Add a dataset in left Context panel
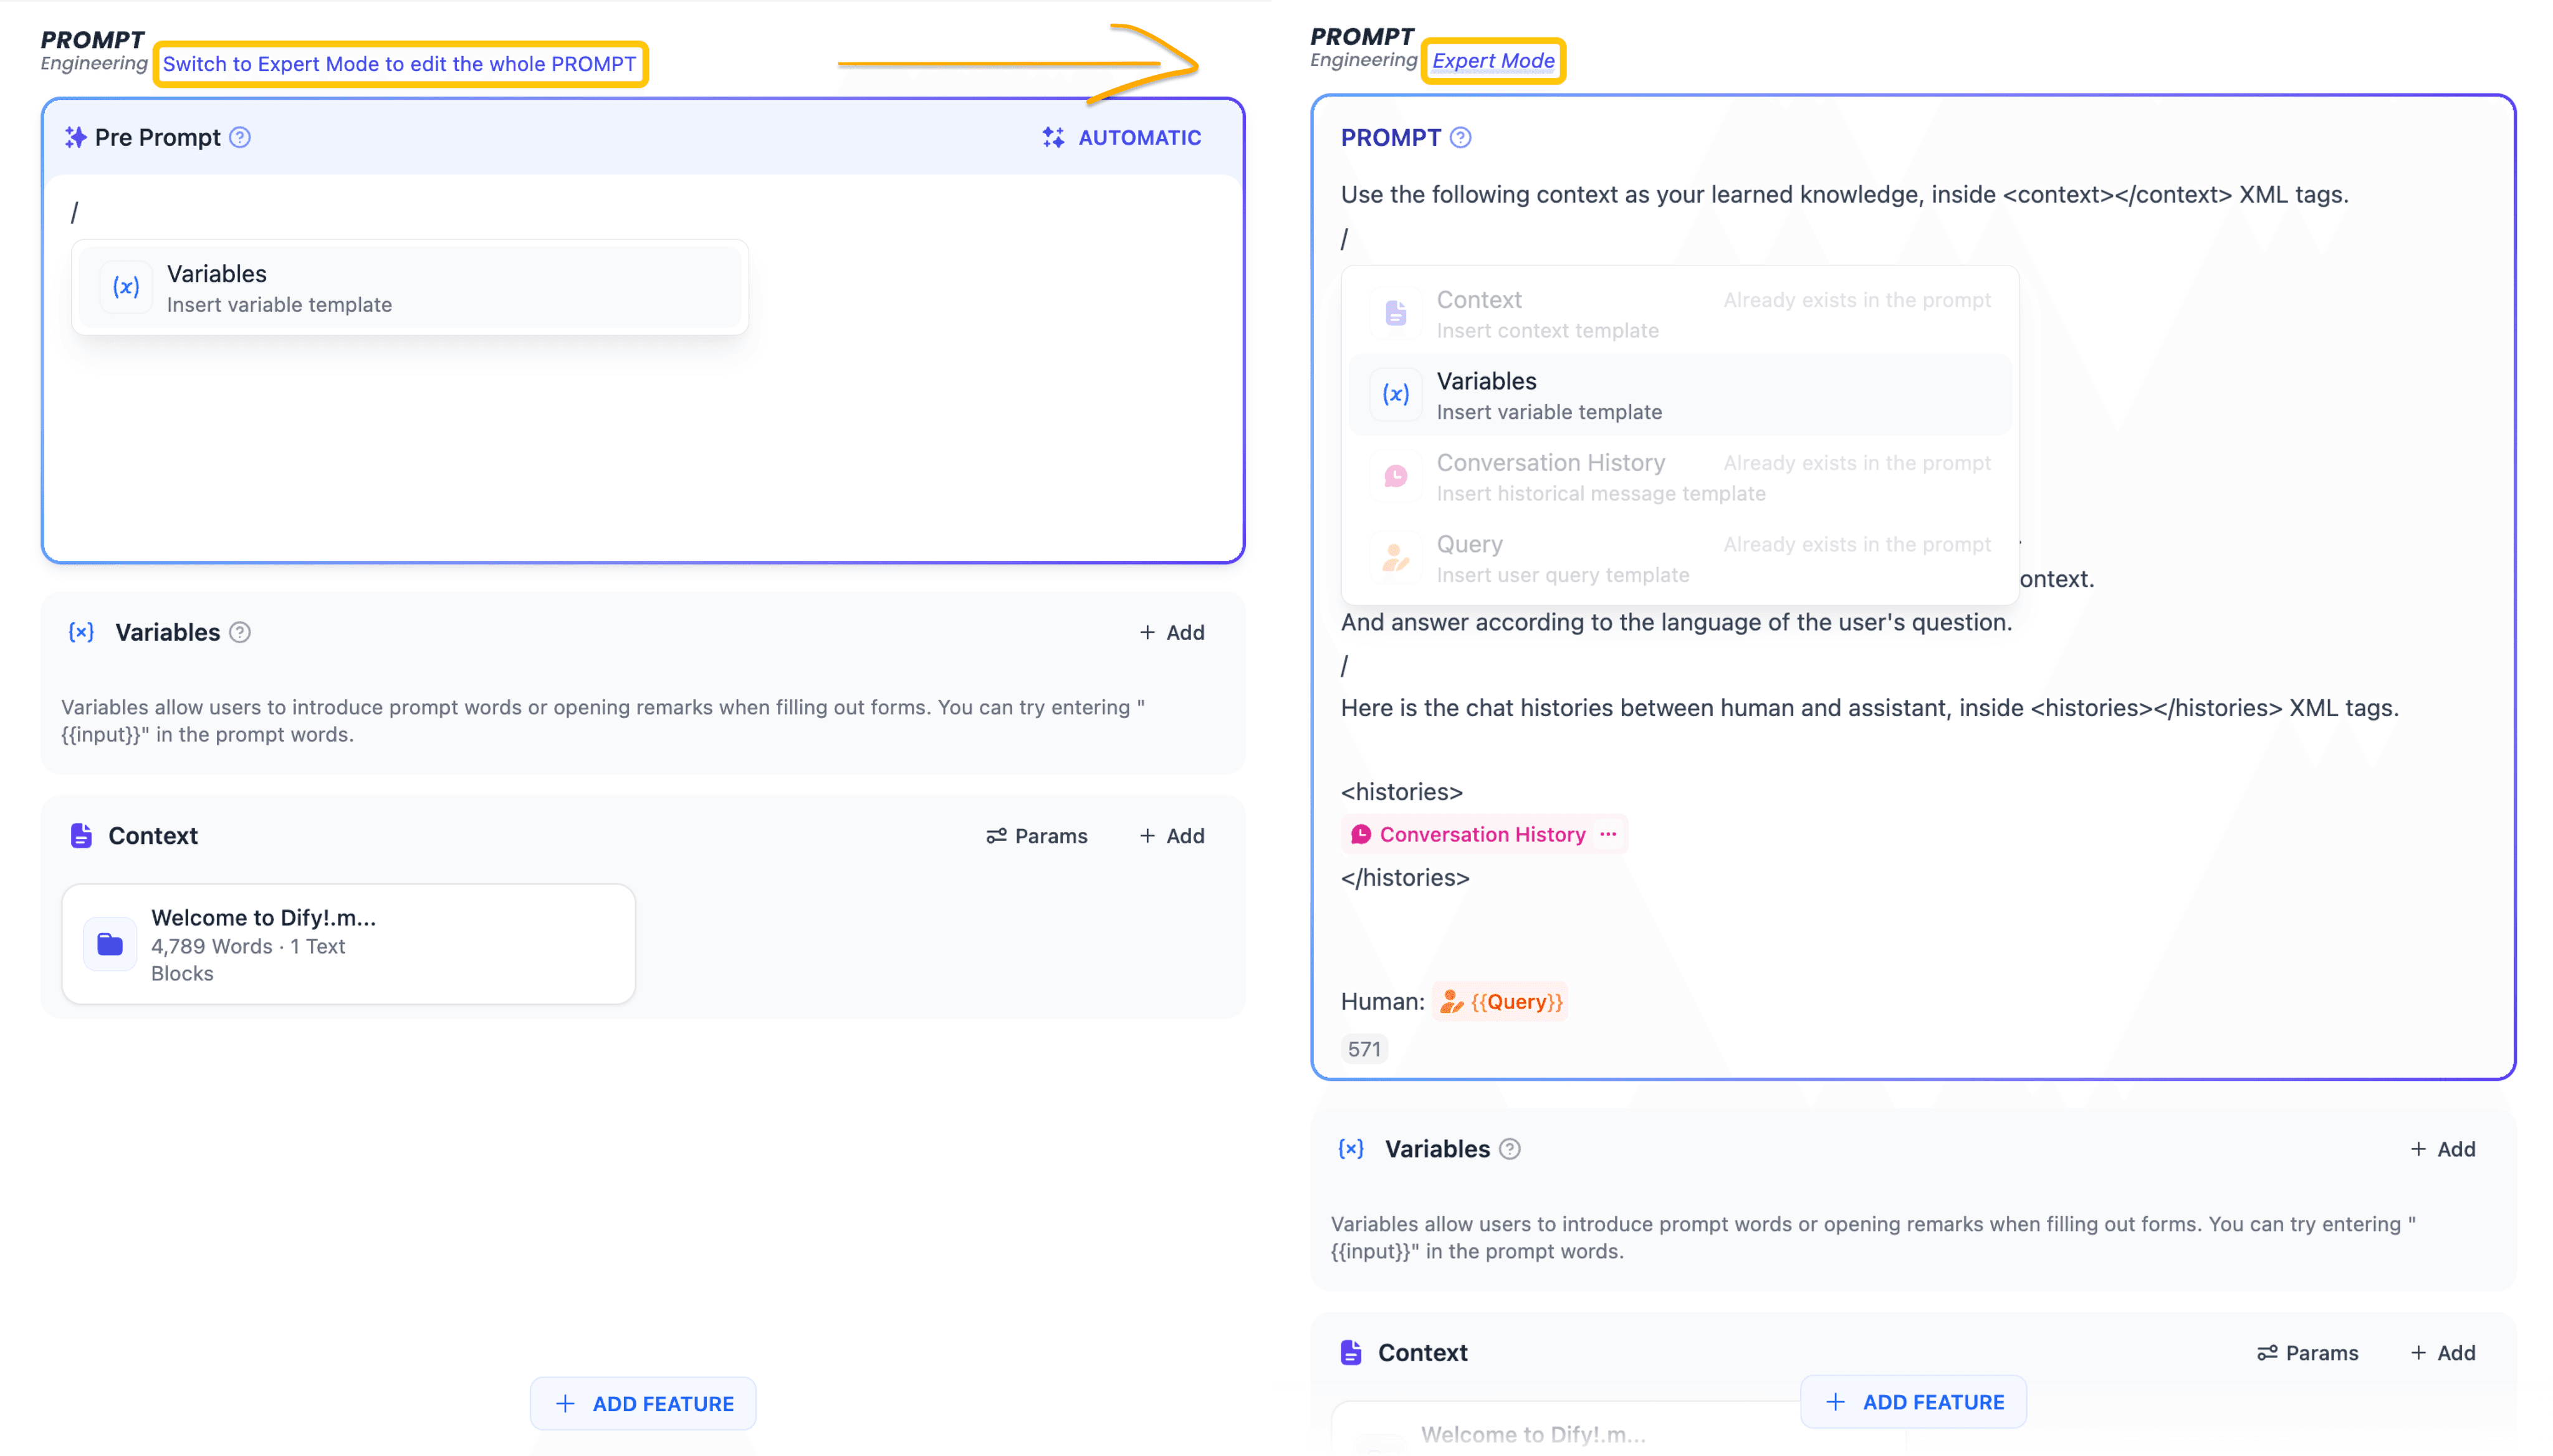 pos(1172,836)
